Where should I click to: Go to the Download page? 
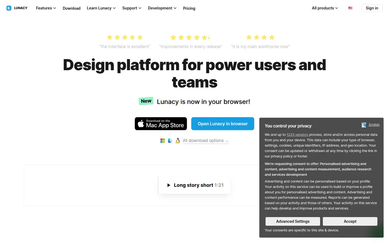click(x=72, y=8)
